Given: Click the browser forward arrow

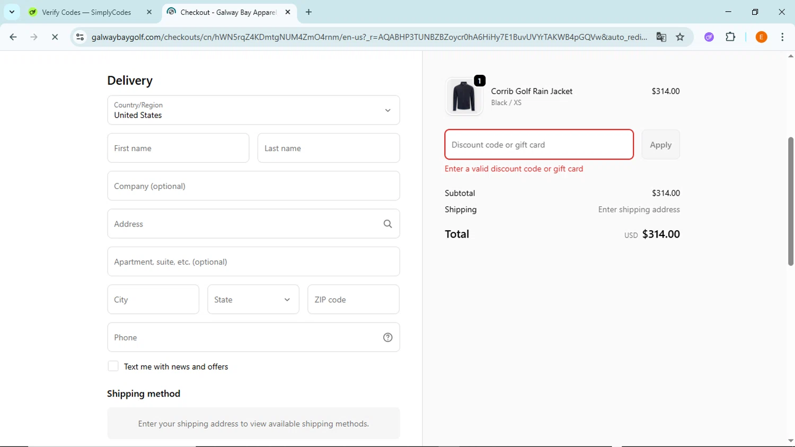Looking at the screenshot, I should [34, 37].
